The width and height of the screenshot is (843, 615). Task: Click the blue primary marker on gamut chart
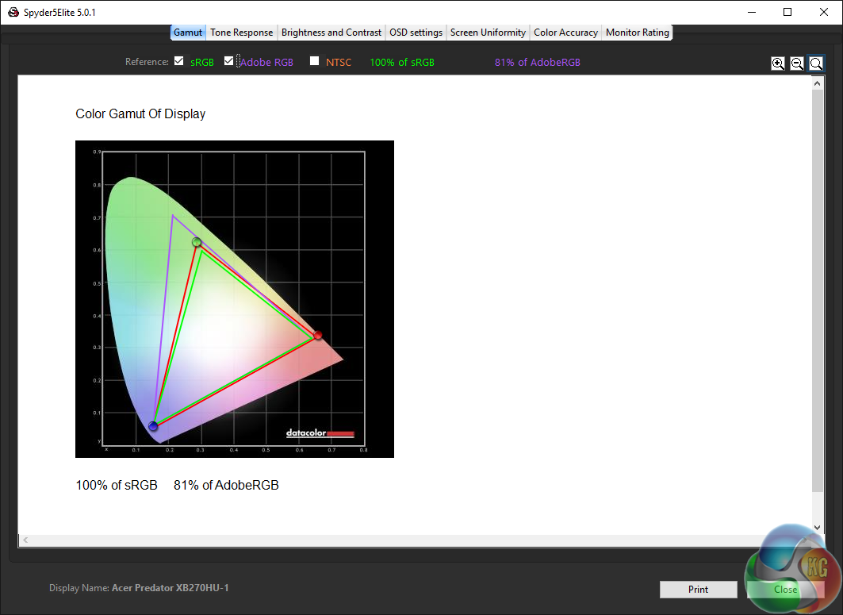pos(153,426)
